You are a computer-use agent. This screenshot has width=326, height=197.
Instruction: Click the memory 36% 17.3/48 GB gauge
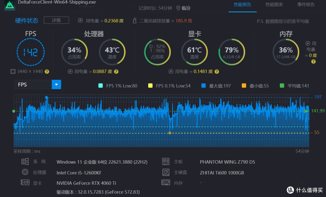(286, 52)
